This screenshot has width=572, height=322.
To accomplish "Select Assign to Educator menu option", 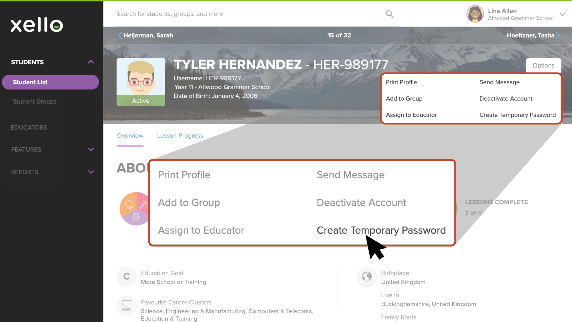I will [201, 230].
